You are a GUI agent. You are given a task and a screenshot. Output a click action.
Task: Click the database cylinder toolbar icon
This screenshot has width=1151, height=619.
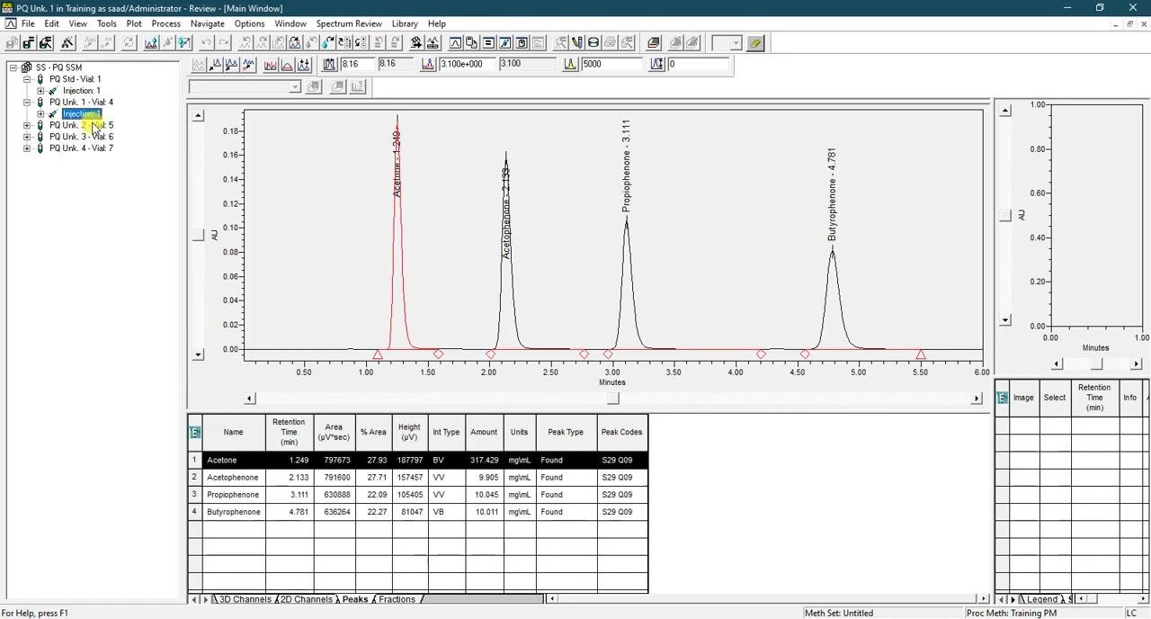(593, 43)
